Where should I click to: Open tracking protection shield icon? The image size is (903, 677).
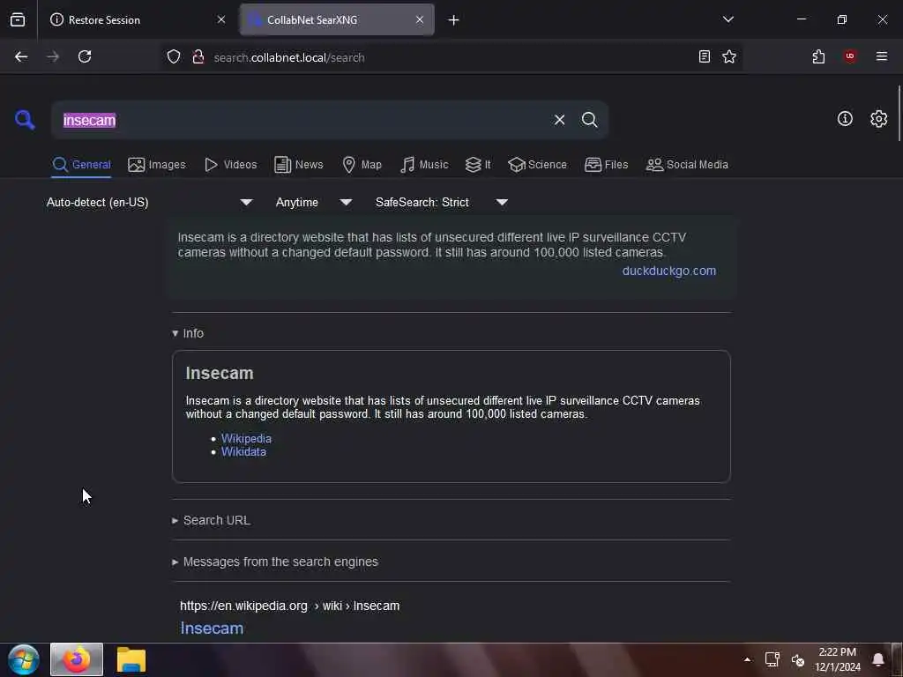174,56
